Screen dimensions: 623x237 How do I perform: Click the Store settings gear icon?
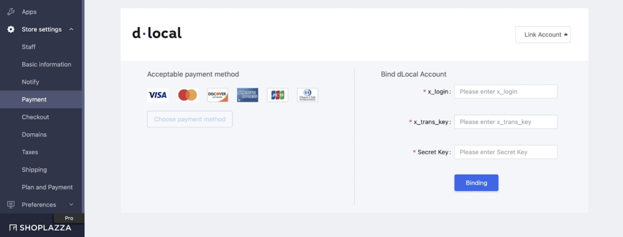(x=11, y=29)
